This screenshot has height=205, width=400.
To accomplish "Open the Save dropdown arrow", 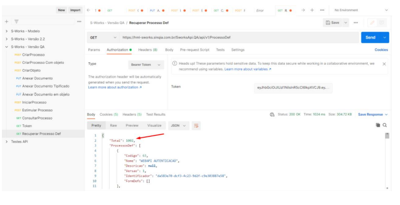I will 345,23.
